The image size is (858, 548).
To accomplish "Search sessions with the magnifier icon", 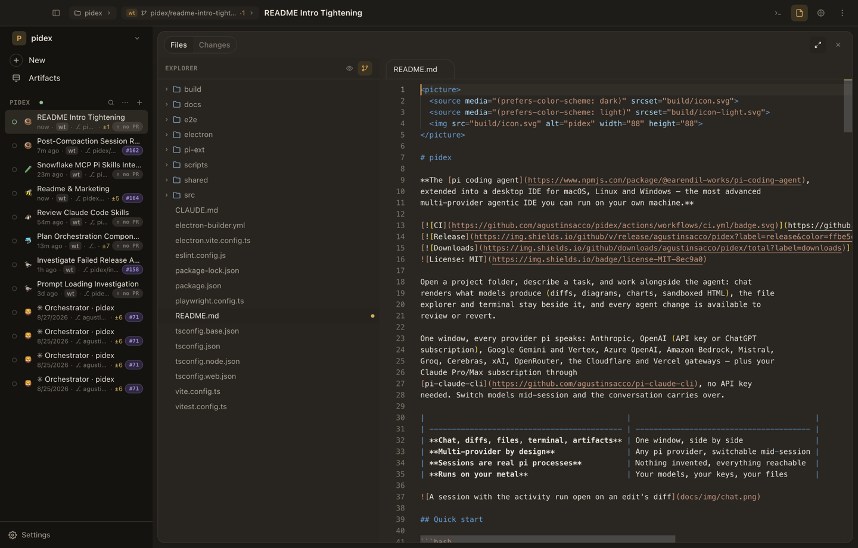I will click(x=111, y=102).
